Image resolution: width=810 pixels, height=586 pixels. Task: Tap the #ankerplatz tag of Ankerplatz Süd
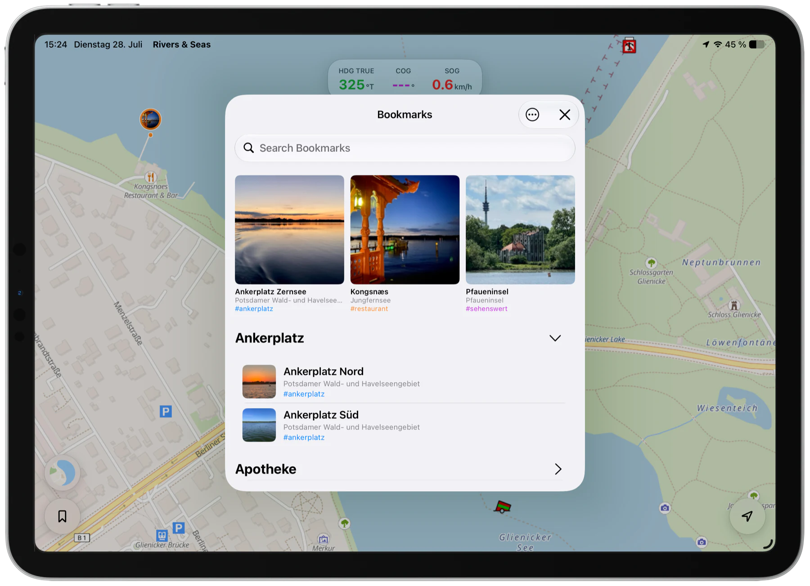coord(304,438)
